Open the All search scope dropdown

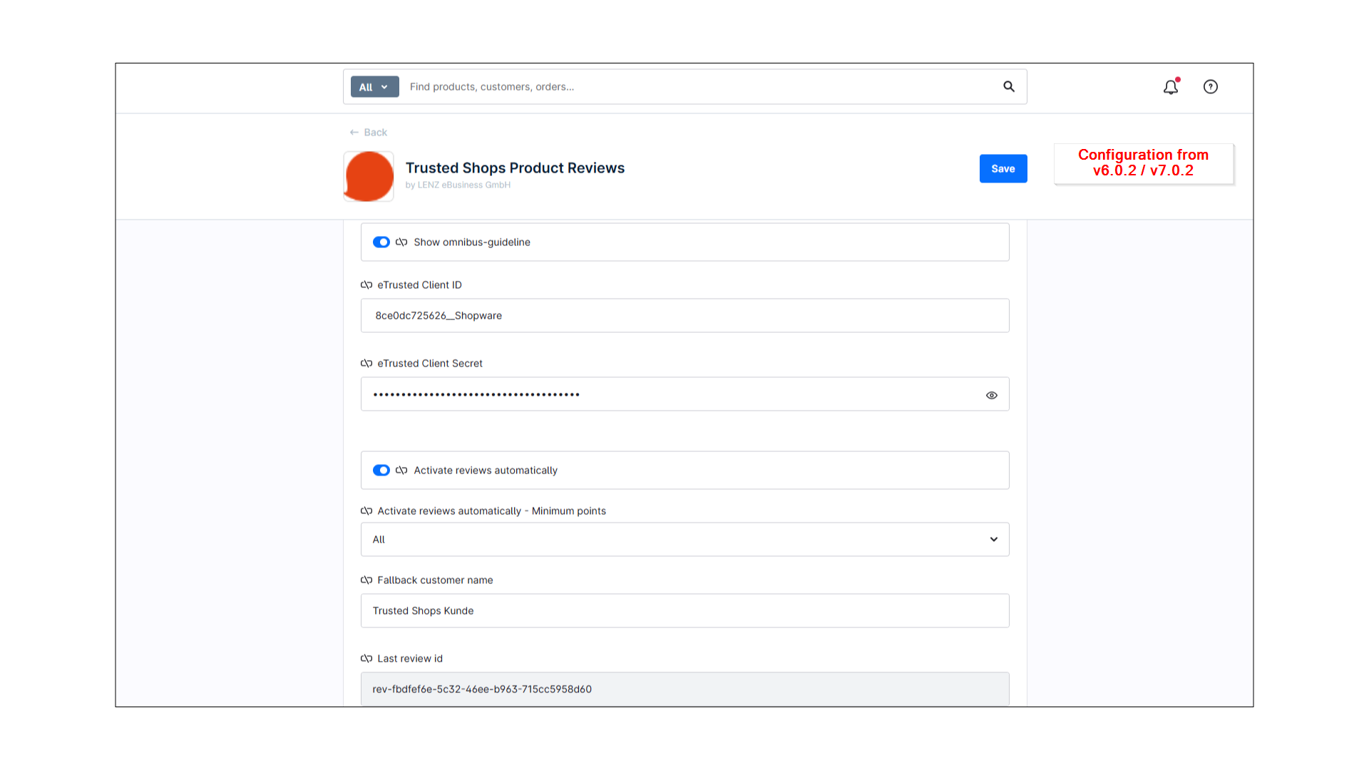coord(374,87)
